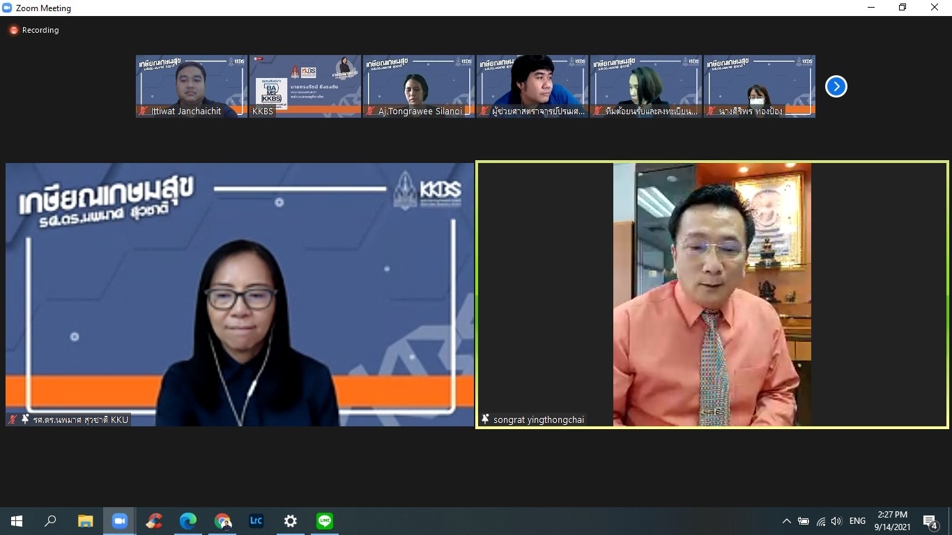Click songrat yingthongchai speaker video

pyautogui.click(x=712, y=294)
